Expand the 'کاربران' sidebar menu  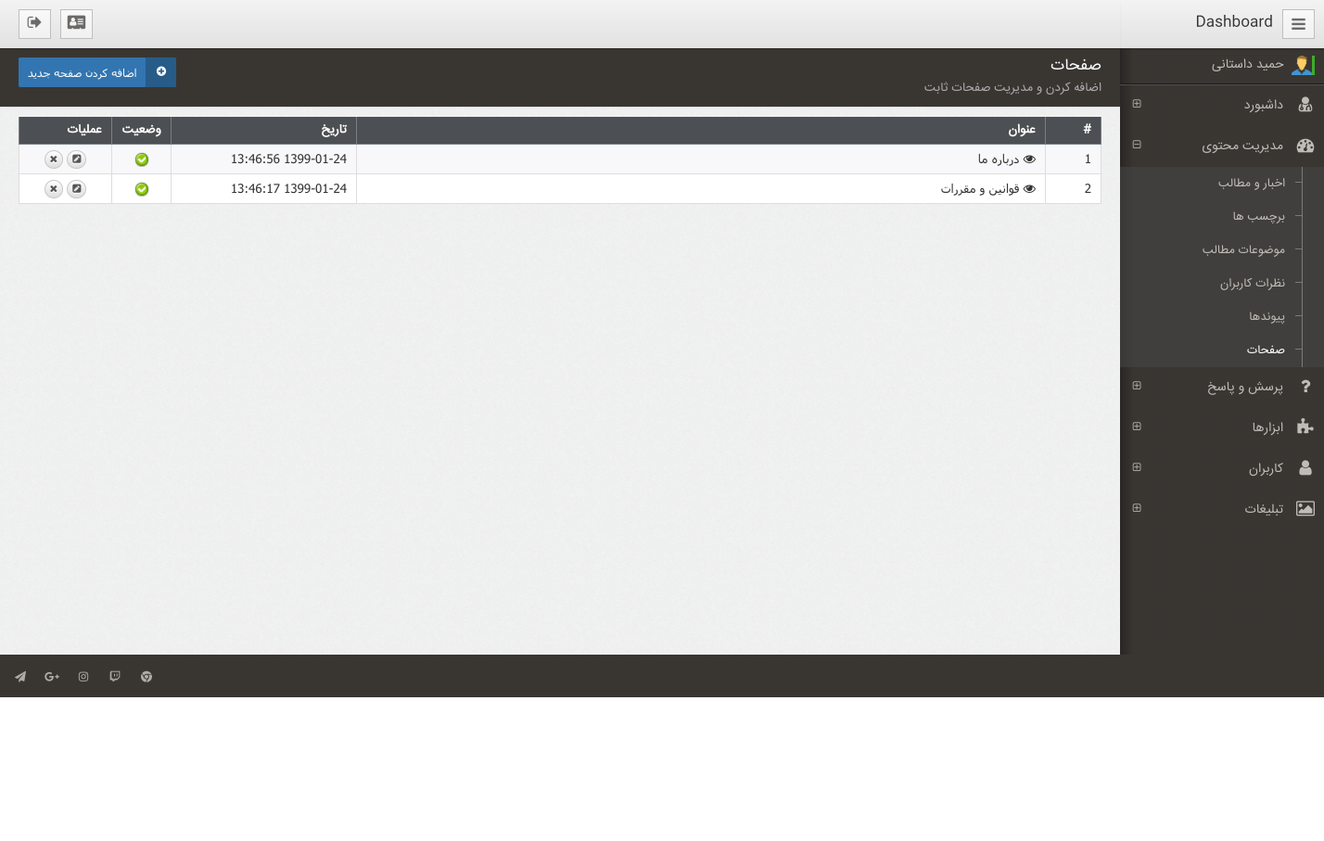(x=1137, y=467)
